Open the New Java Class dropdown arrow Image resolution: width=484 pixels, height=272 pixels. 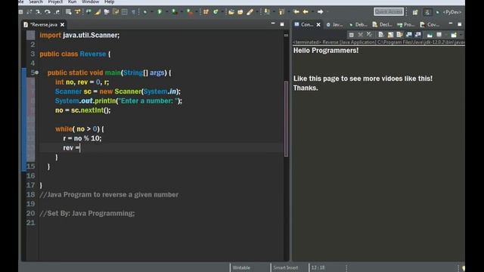click(x=222, y=12)
